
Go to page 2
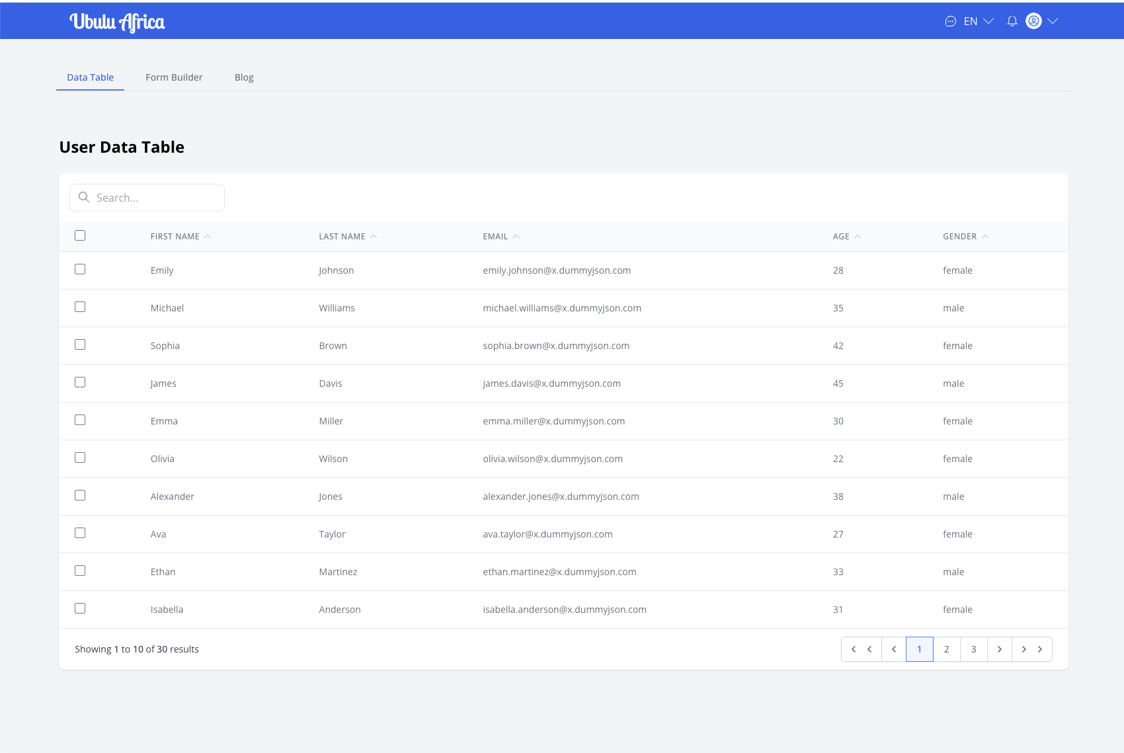point(946,649)
